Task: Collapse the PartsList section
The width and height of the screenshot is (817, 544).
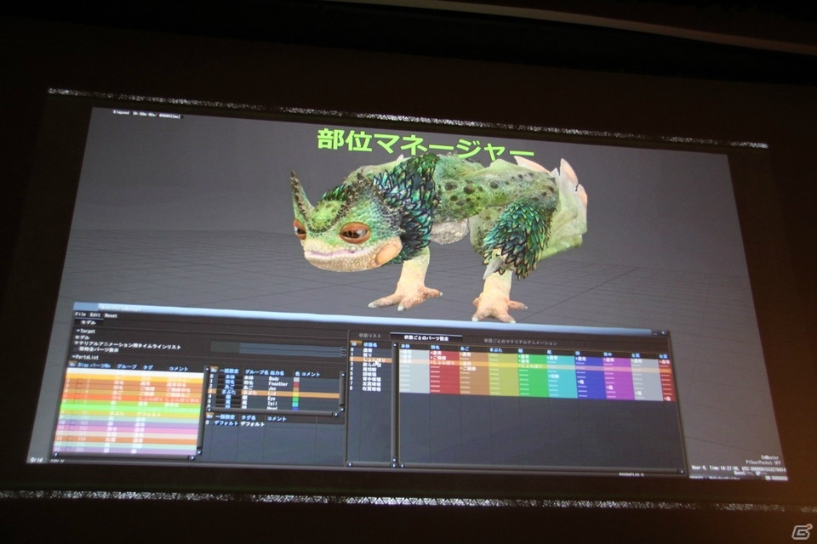Action: 85,357
